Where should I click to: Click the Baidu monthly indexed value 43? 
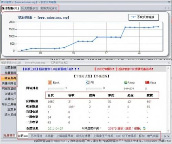tap(49, 122)
